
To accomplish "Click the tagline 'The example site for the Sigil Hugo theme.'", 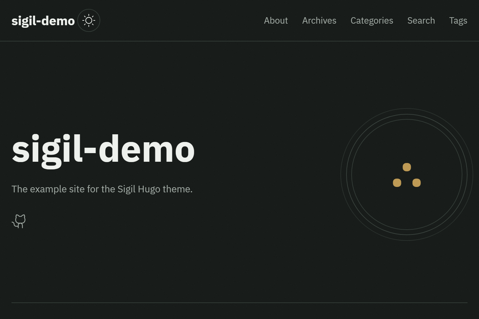I will (102, 189).
